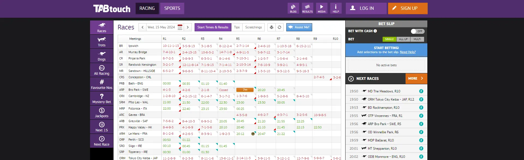Go to the previous day arrow
This screenshot has width=524, height=160.
142,27
